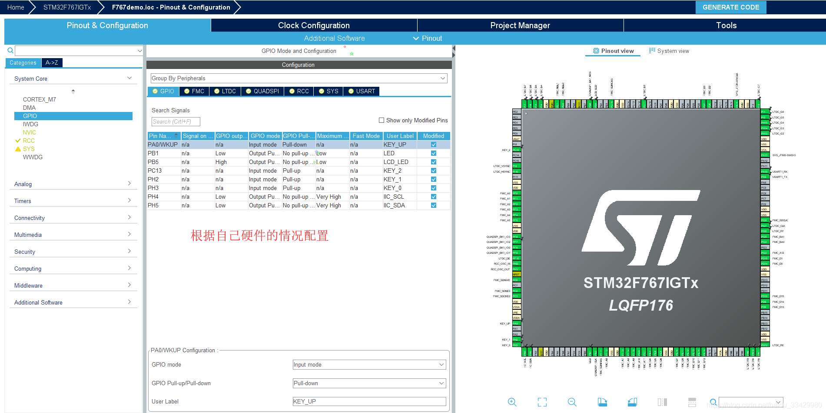The height and width of the screenshot is (413, 826).
Task: Select the Pinout view tab
Action: click(x=614, y=51)
